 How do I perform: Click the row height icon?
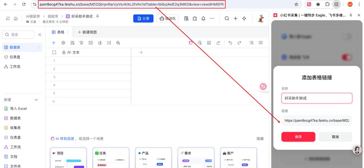[109, 43]
